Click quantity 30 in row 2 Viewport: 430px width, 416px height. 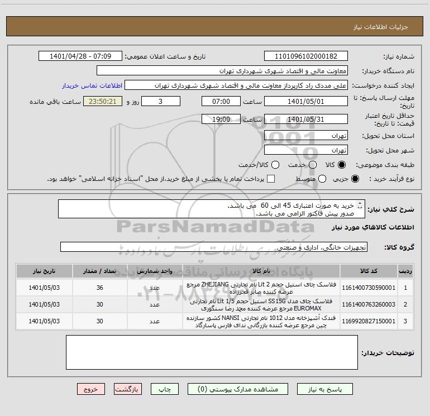(x=99, y=304)
